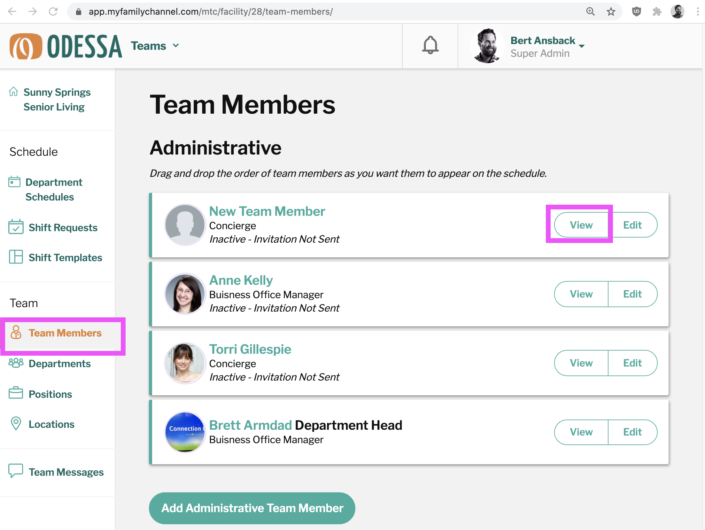Click the Anne Kelly name link
The height and width of the screenshot is (530, 705).
pyautogui.click(x=241, y=280)
